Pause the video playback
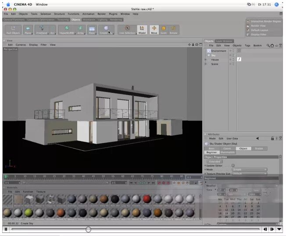286x236 pixels. click(6, 229)
